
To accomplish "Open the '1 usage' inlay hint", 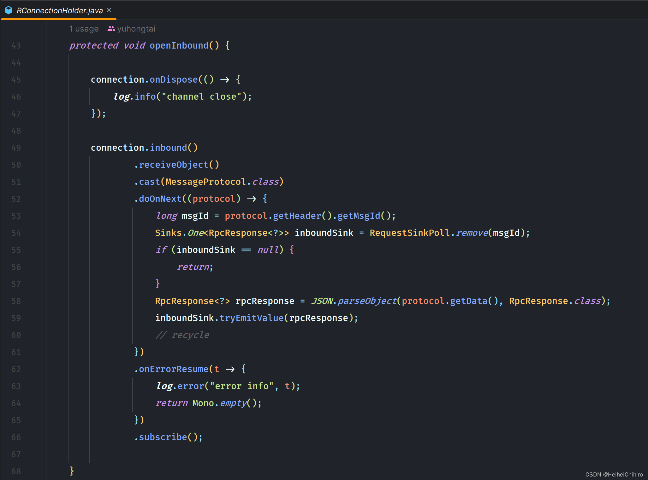I will 84,29.
